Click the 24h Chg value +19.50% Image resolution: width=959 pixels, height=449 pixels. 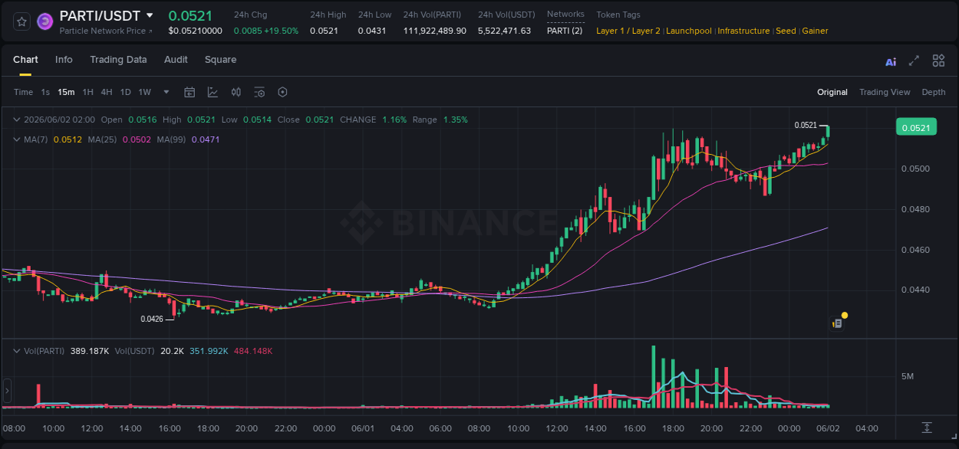(282, 31)
